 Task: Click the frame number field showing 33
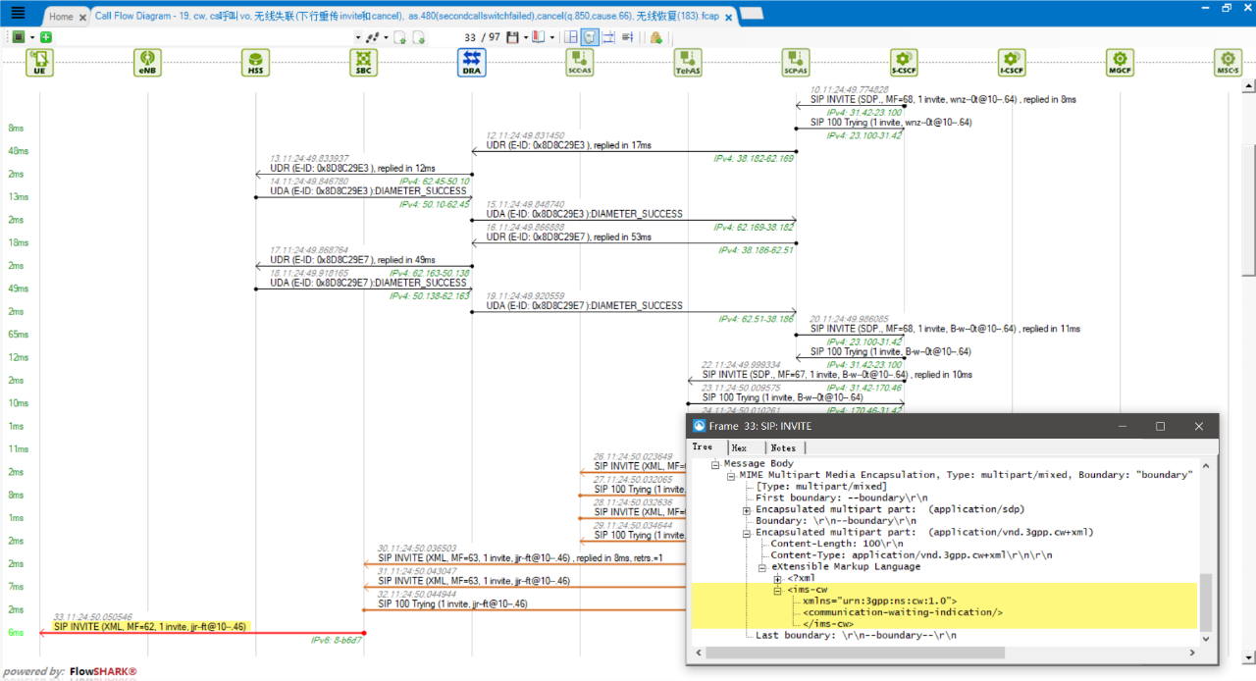pos(470,37)
